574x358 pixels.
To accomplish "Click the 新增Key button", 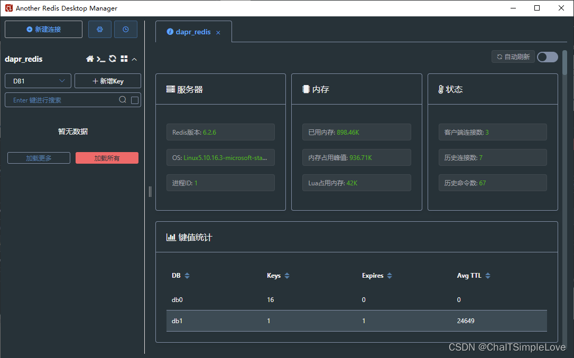I will (x=108, y=81).
